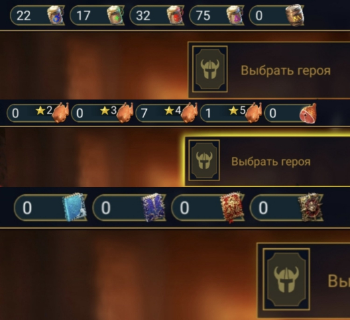Click the 3-star chicken icon
Screen dimensions: 350x320
tap(125, 113)
